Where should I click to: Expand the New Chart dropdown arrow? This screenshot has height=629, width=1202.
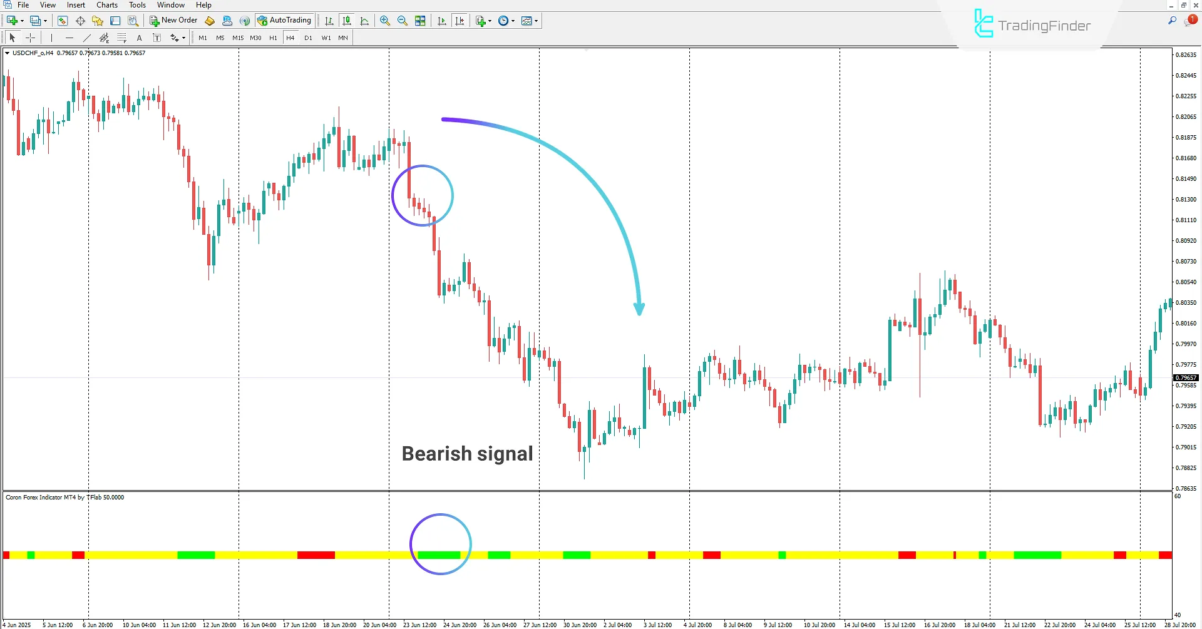tap(22, 21)
